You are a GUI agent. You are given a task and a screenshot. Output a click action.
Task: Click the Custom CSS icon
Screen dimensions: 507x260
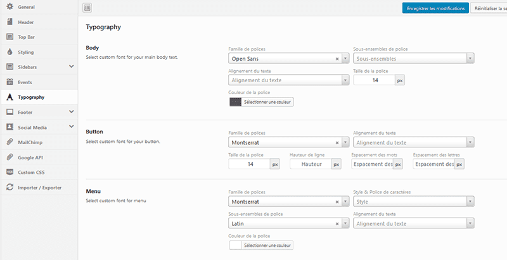[x=10, y=172]
